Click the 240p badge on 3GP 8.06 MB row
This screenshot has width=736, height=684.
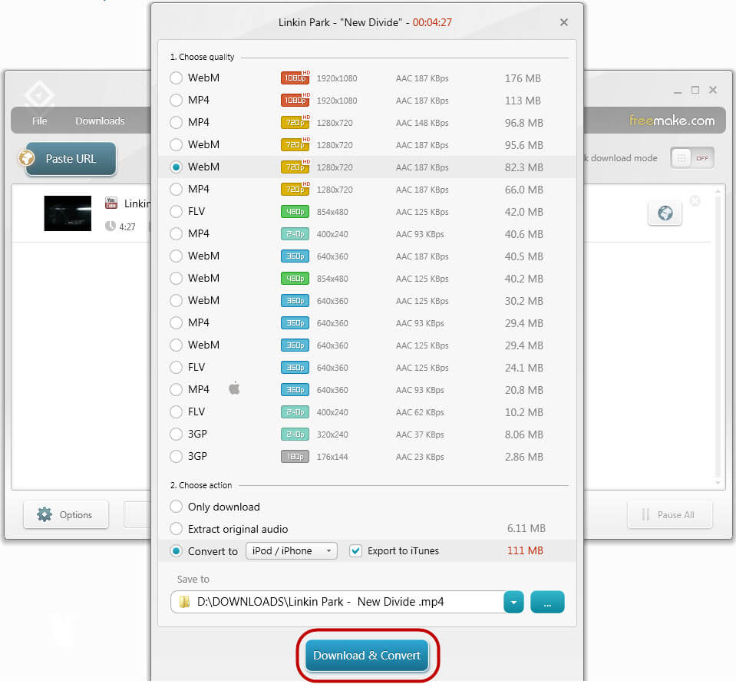(295, 435)
